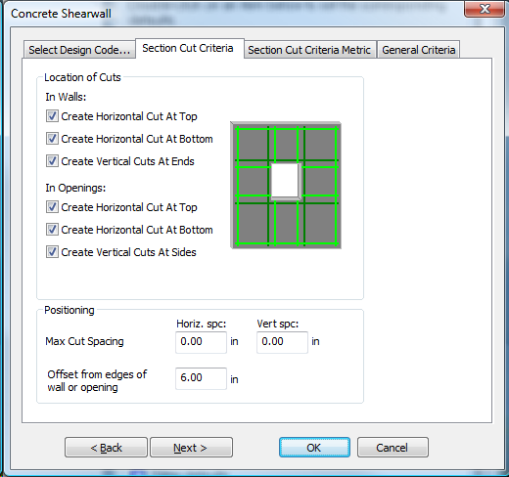Viewport: 509px width, 477px height.
Task: Click the Back button
Action: click(106, 448)
